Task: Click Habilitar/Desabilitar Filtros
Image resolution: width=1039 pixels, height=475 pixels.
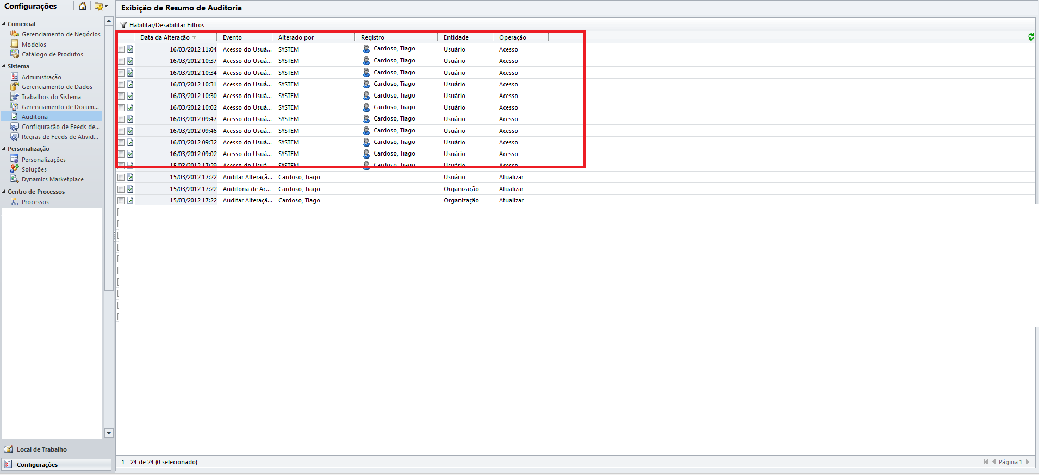Action: [166, 25]
